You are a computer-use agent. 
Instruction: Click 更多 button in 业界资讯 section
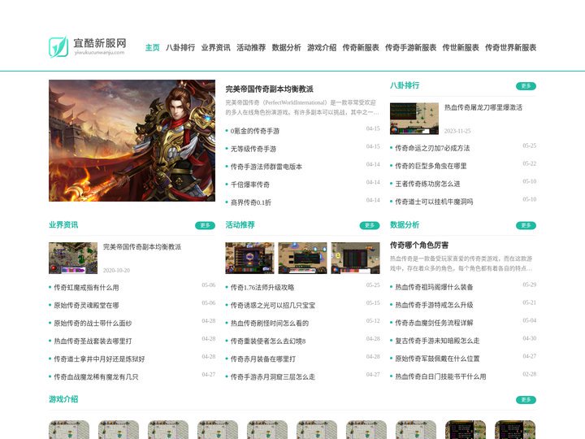click(x=206, y=225)
